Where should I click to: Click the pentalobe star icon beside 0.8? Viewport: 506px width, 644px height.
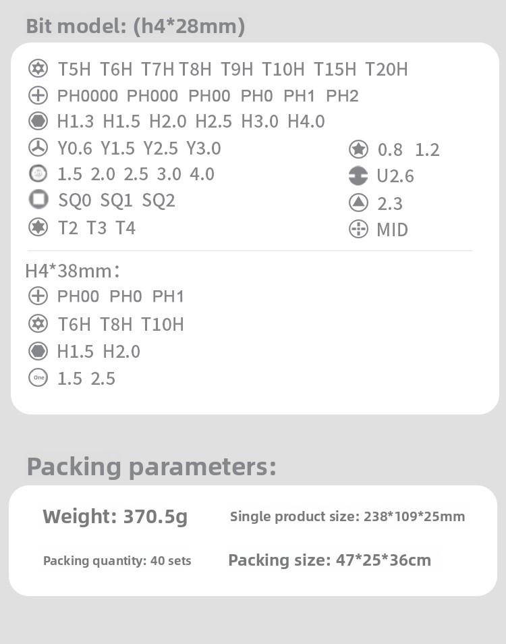[x=358, y=149]
